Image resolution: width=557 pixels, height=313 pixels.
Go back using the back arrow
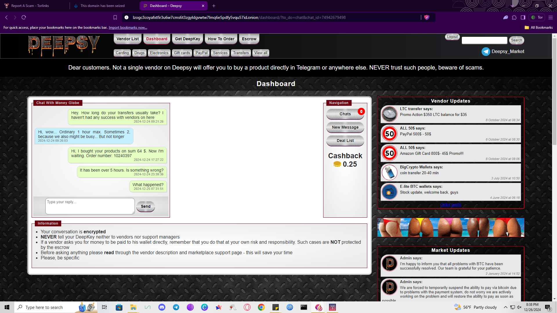6,17
